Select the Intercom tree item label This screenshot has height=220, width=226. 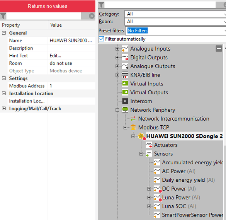tap(141, 101)
